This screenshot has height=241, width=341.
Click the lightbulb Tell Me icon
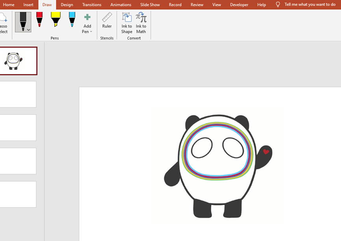[278, 5]
